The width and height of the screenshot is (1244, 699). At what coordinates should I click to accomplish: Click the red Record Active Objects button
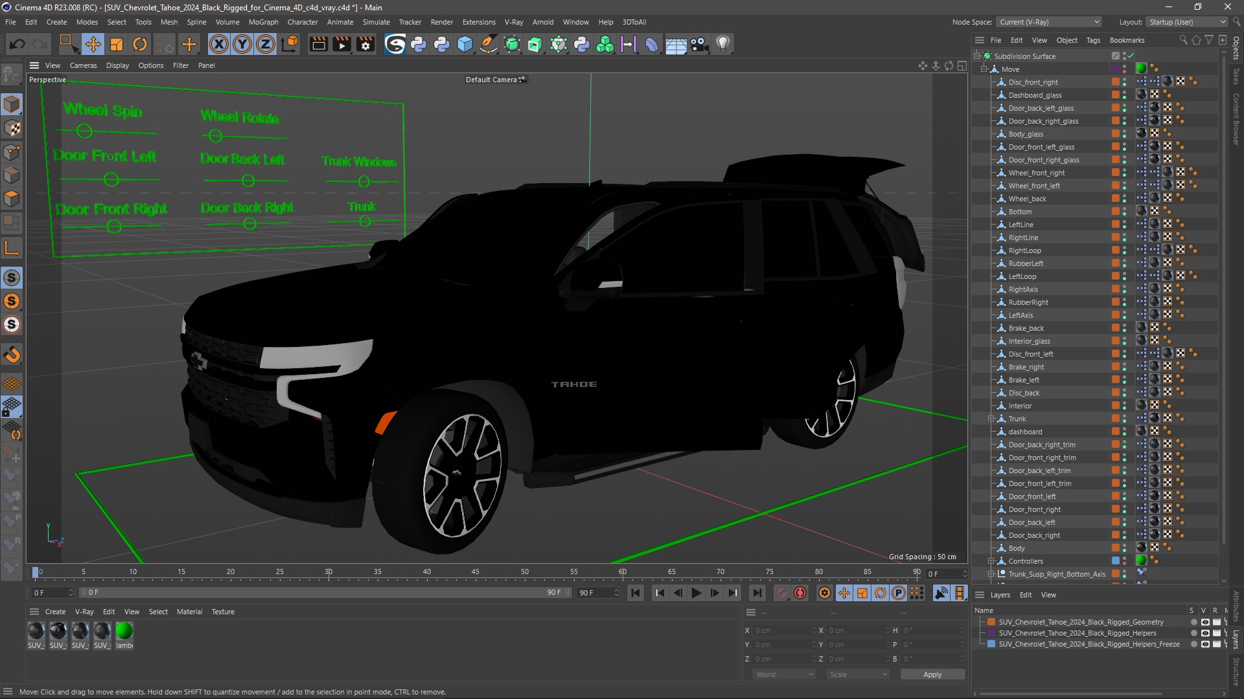coord(801,593)
